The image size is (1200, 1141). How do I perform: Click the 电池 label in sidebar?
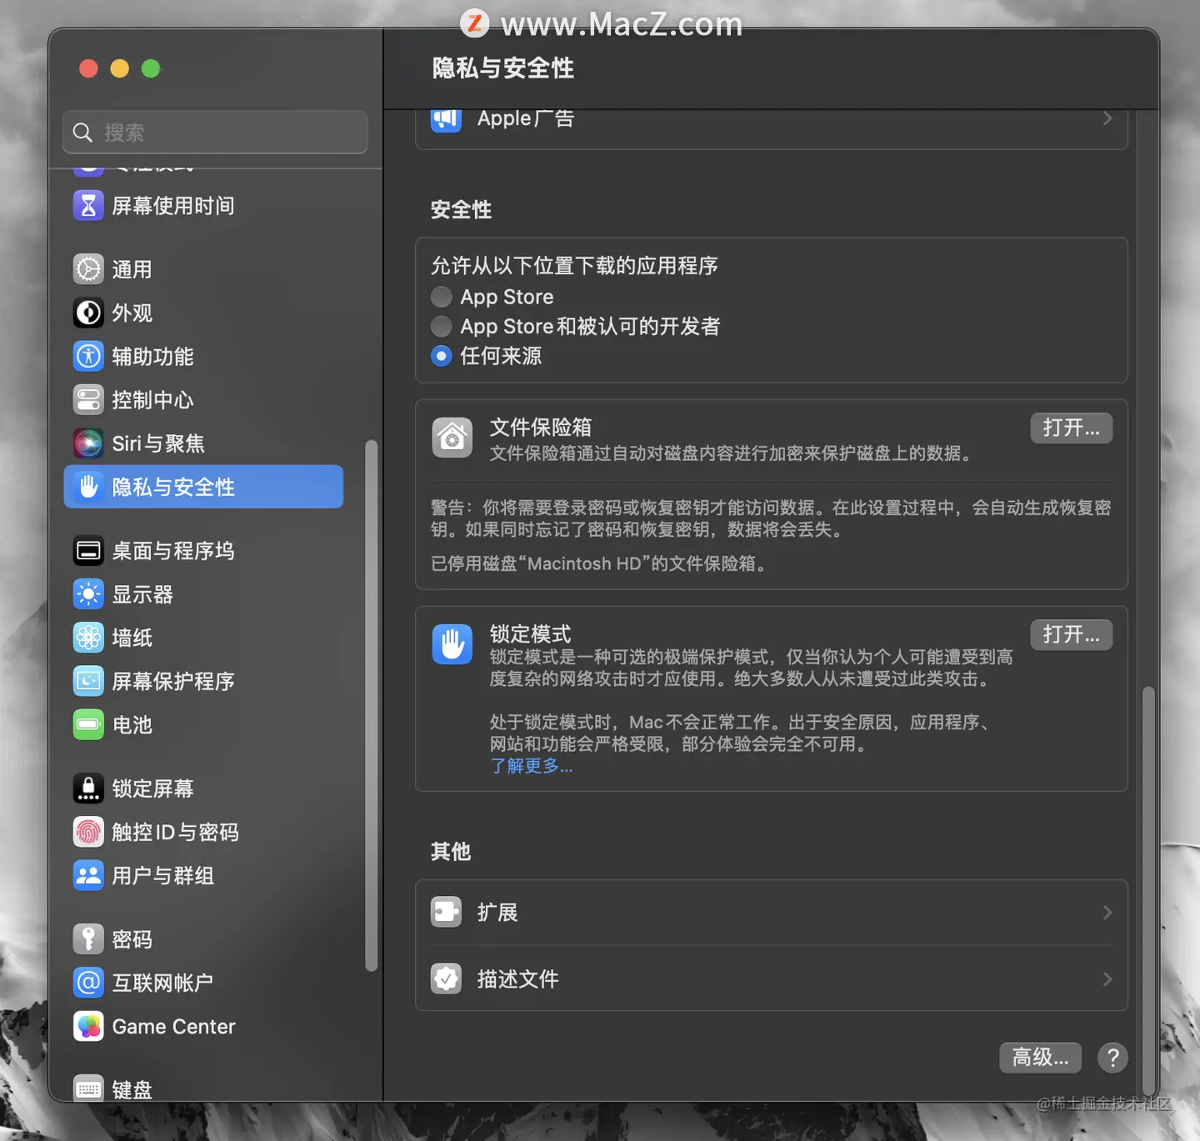point(132,724)
